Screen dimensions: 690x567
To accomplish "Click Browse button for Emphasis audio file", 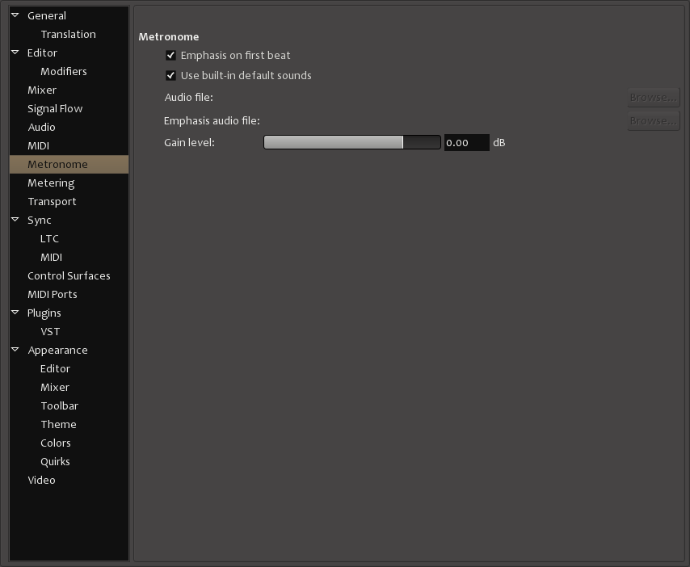I will pyautogui.click(x=654, y=121).
